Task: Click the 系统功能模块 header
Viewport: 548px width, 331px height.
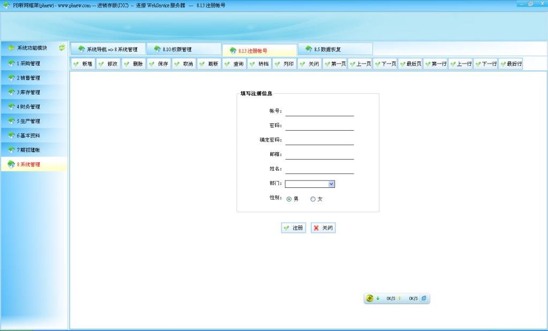Action: [x=32, y=48]
